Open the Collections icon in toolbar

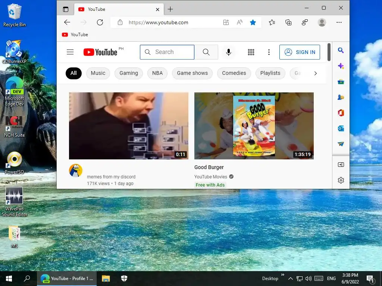point(288,22)
